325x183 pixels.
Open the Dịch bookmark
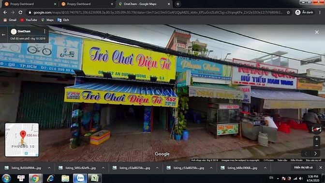(63, 20)
